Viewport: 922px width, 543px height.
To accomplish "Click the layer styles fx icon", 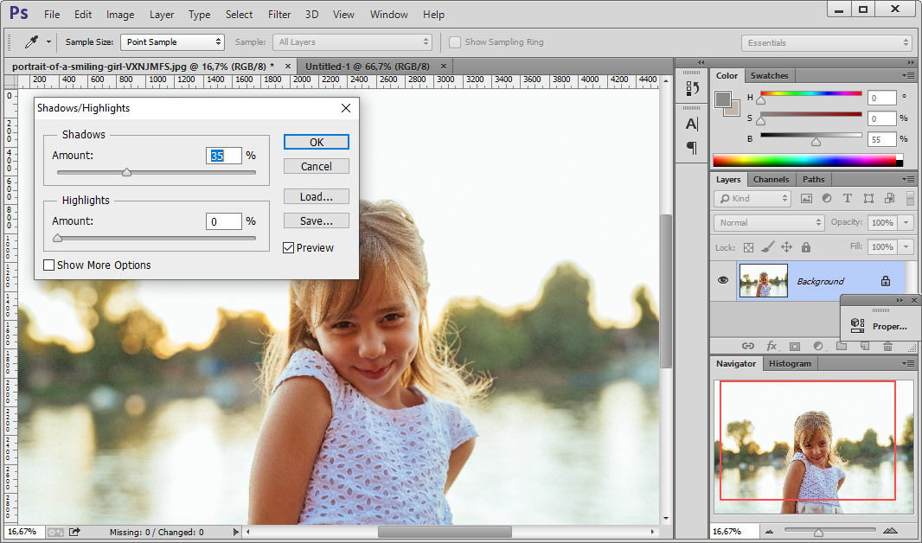I will (772, 346).
